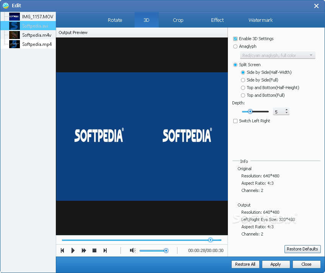Enable Switch Left Right checkbox
This screenshot has height=273, width=325.
coord(235,121)
